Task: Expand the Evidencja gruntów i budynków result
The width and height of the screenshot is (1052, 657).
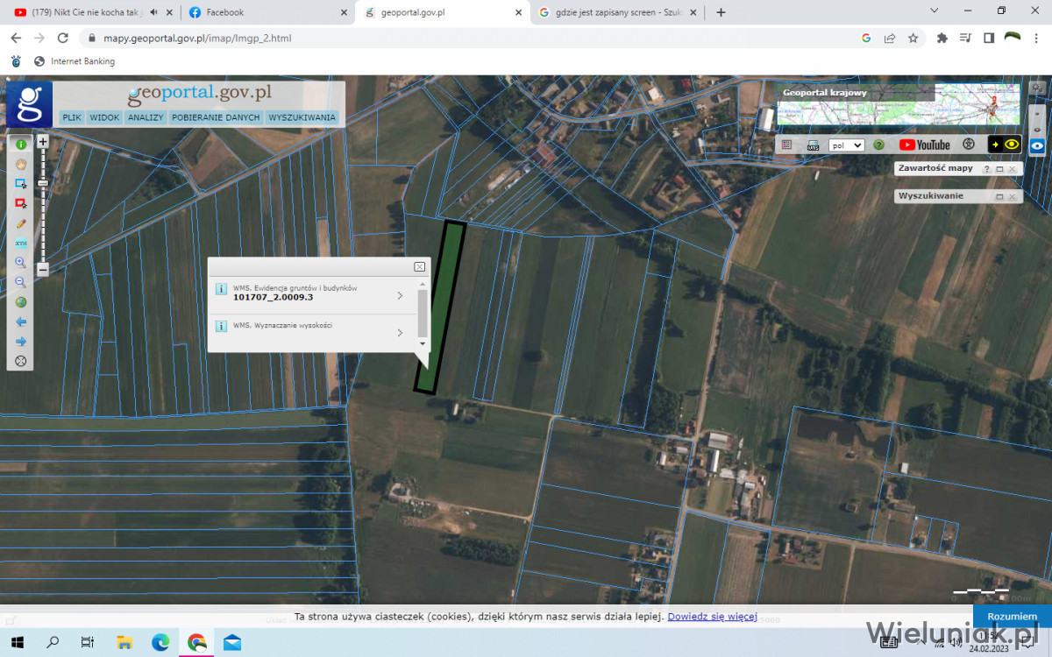Action: click(x=400, y=295)
